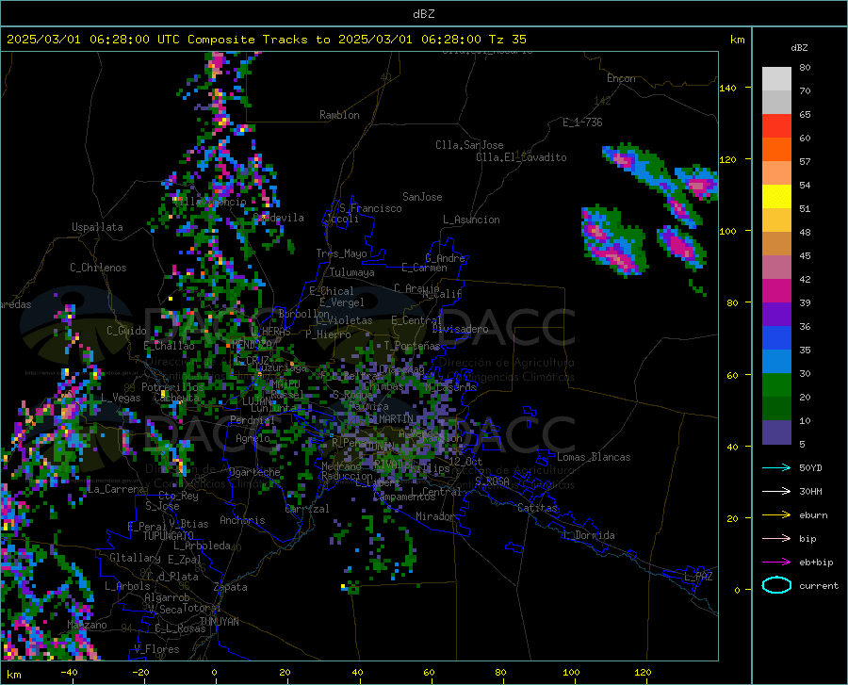This screenshot has height=685, width=848.
Task: Select the orange 60 dBZ color swatch
Action: (776, 149)
